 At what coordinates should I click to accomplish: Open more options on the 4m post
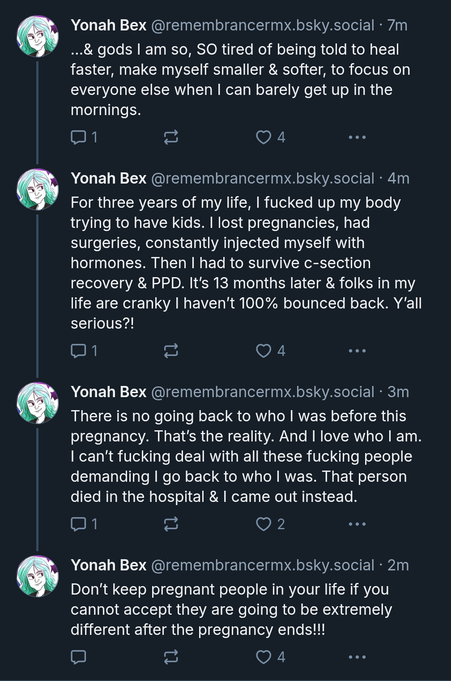(x=357, y=351)
